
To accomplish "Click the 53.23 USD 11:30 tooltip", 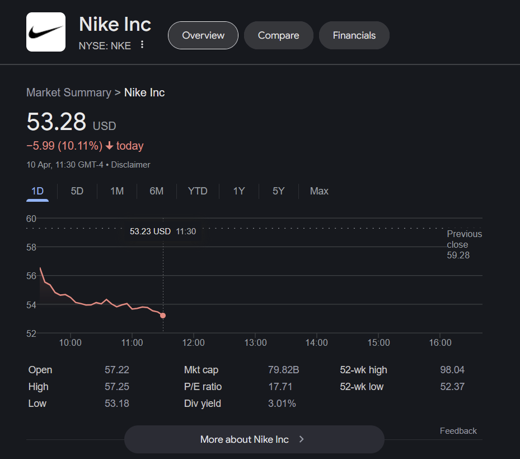I will 163,231.
